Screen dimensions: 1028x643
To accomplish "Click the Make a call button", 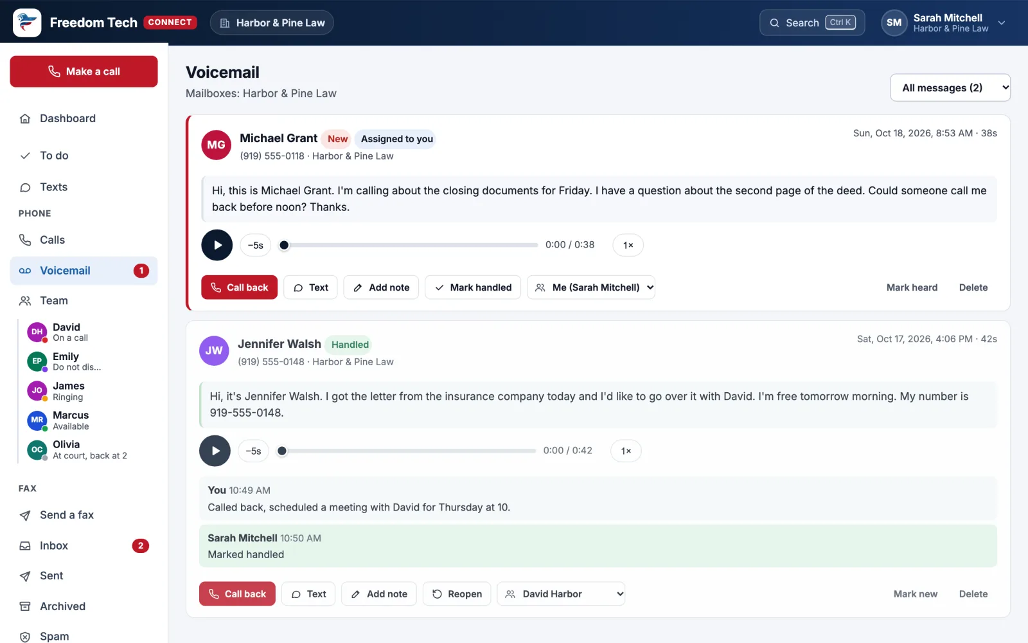I will point(84,71).
